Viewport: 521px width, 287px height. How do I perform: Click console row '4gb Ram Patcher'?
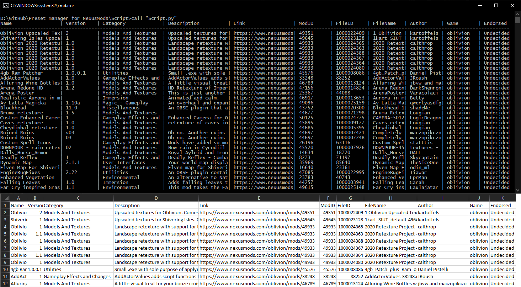255,73
